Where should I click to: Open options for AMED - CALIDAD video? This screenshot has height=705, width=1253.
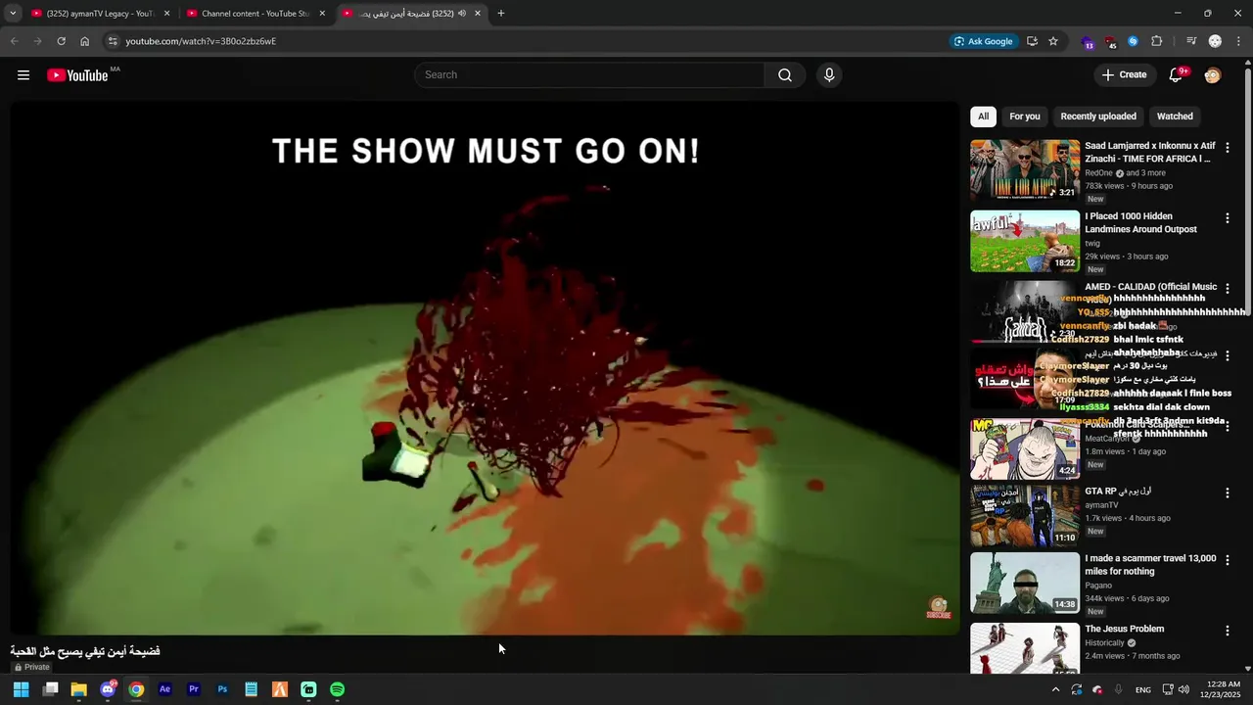click(x=1228, y=289)
